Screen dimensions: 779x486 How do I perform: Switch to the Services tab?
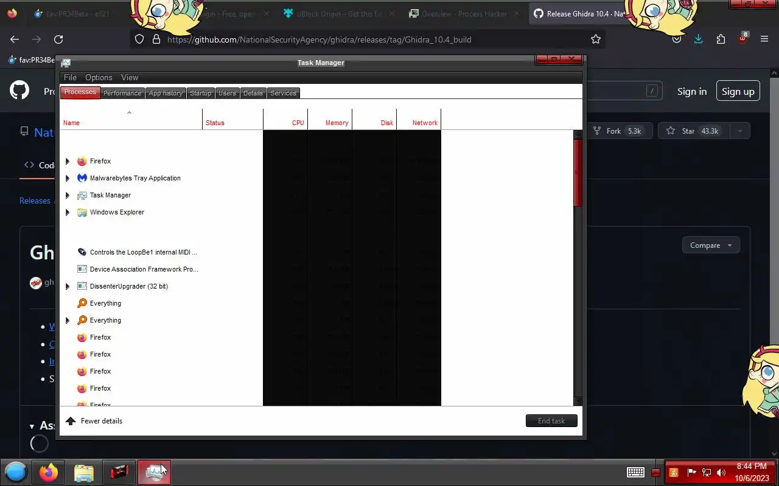click(283, 93)
